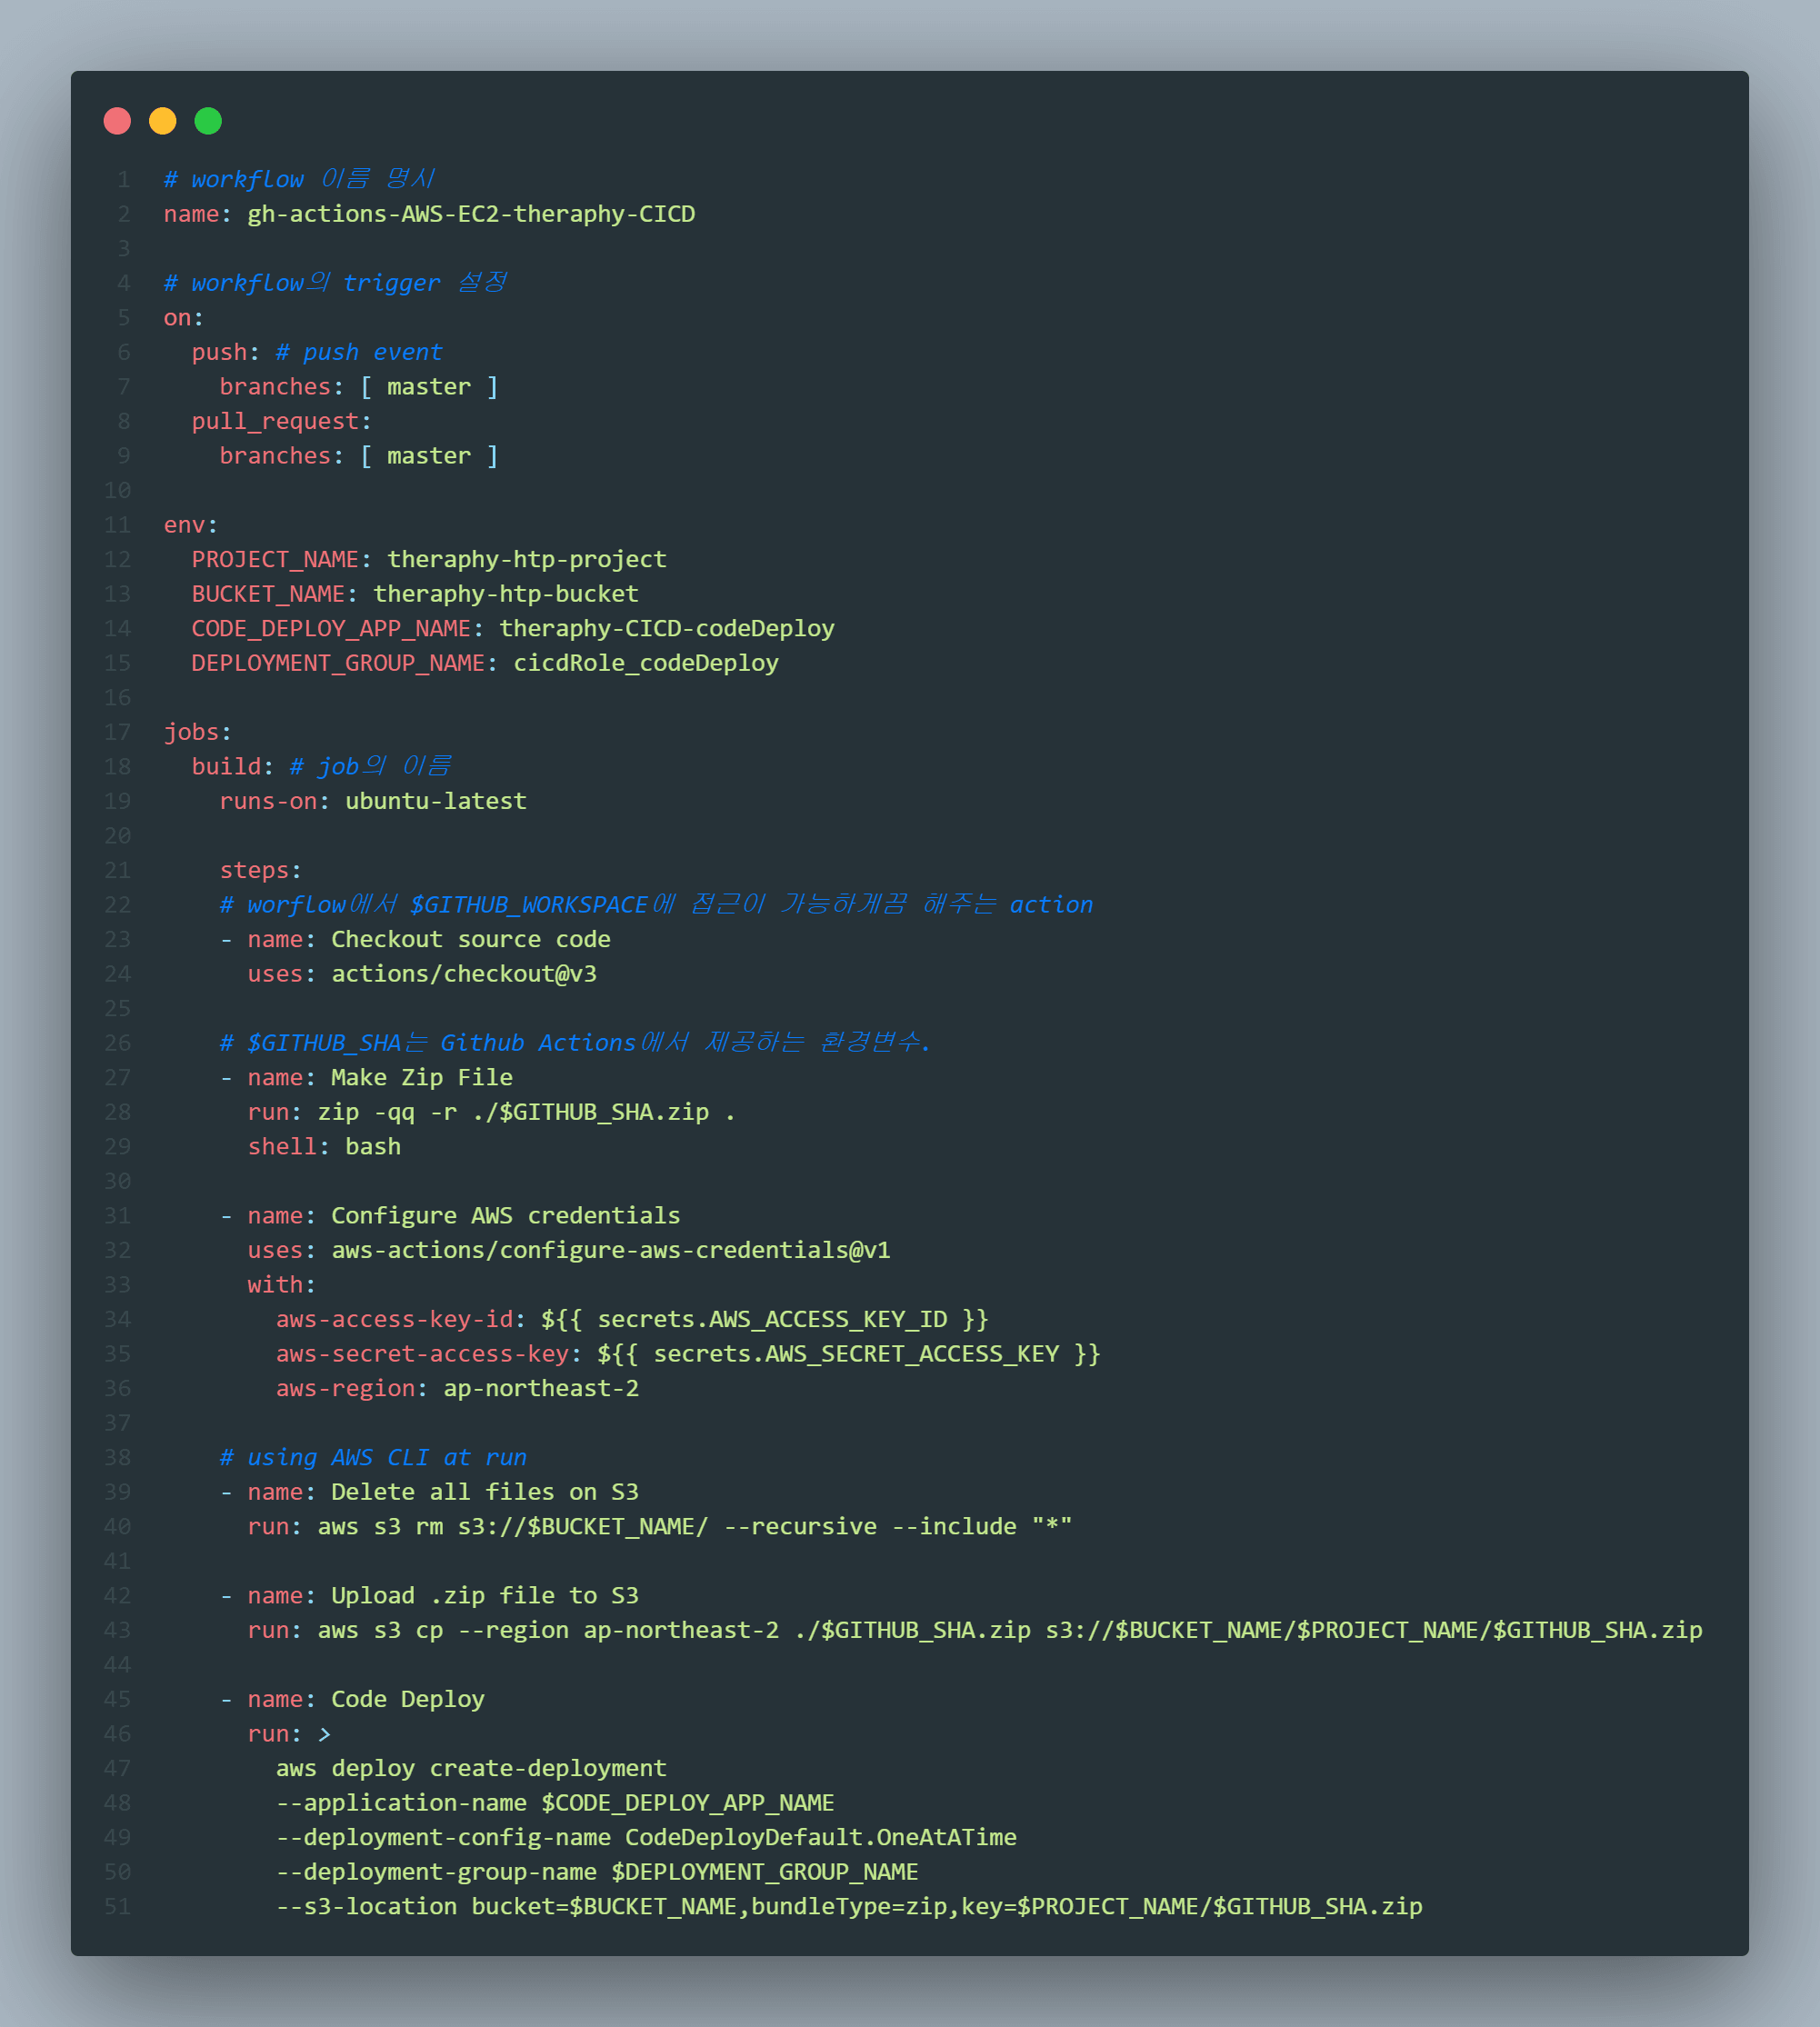Click the green maximize window dot

click(208, 121)
